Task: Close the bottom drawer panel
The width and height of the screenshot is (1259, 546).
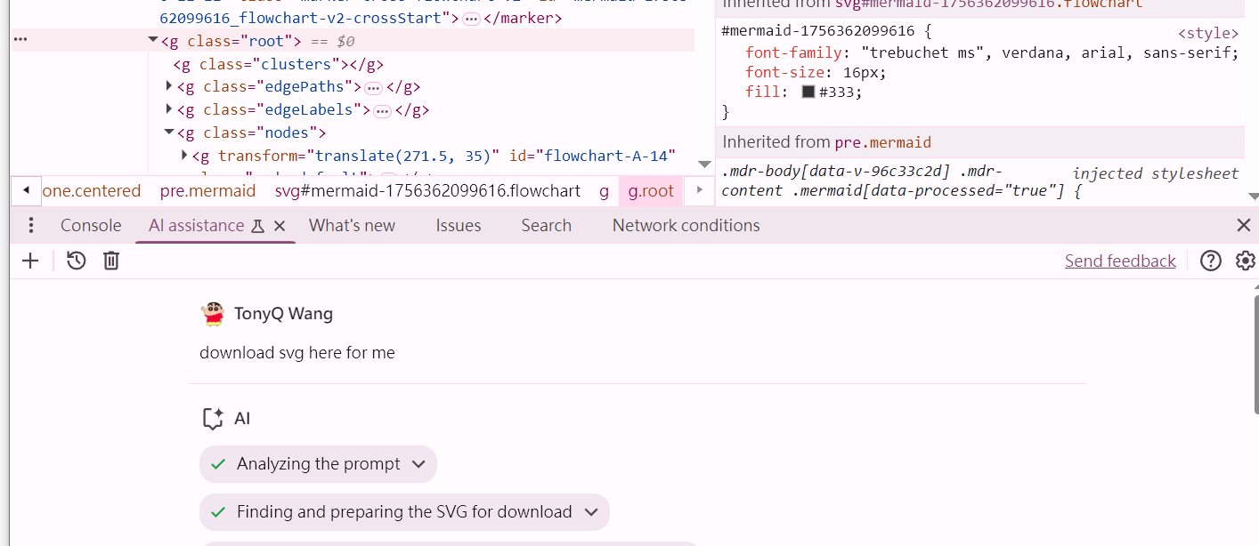Action: tap(1244, 225)
